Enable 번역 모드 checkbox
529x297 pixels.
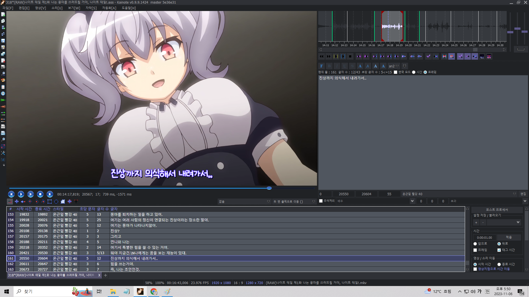click(396, 72)
